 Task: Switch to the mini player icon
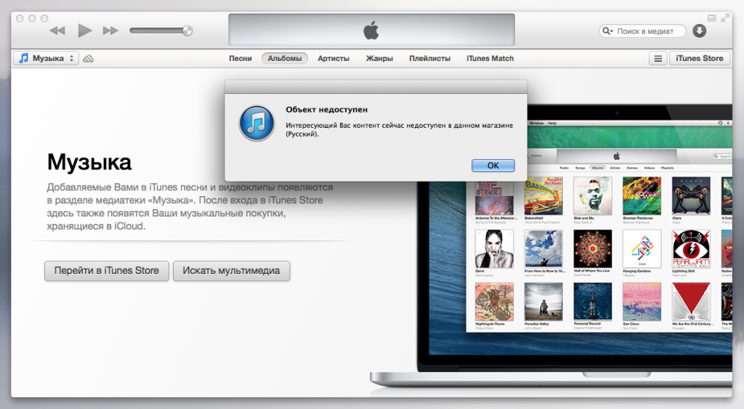coord(712,18)
